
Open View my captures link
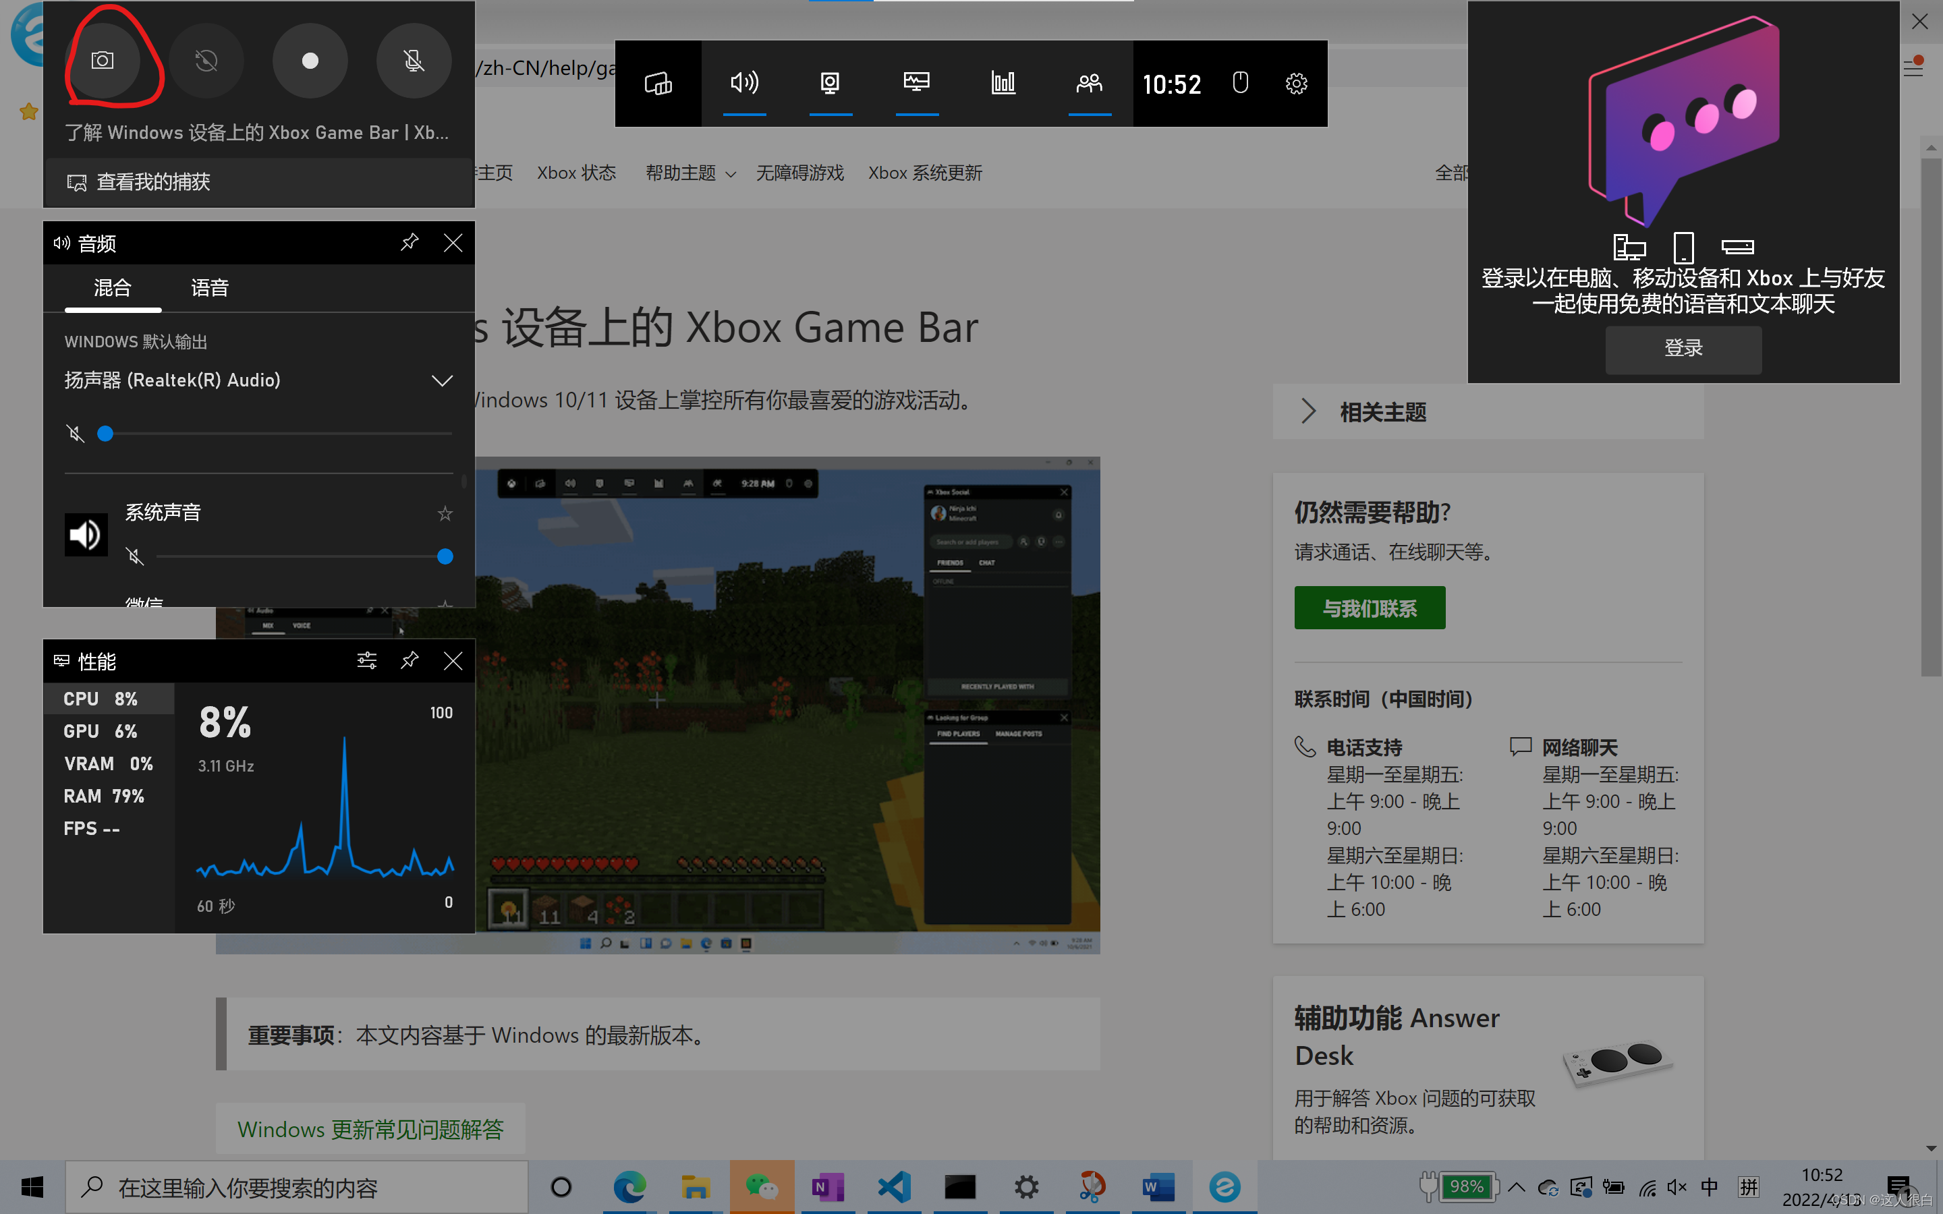click(152, 182)
